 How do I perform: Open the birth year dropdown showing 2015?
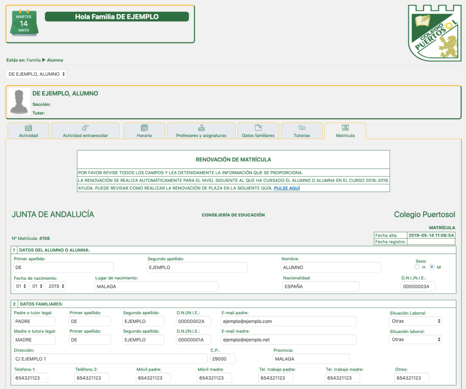coord(56,286)
